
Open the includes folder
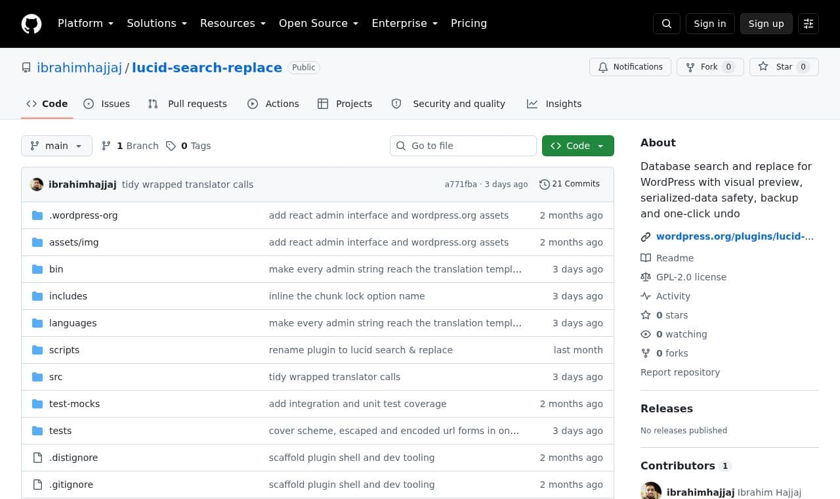68,296
